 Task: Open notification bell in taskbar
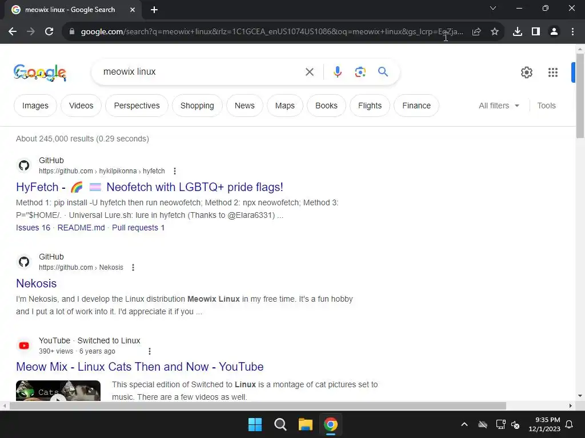click(570, 424)
